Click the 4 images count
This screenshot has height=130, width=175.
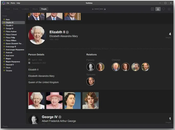(x=170, y=34)
